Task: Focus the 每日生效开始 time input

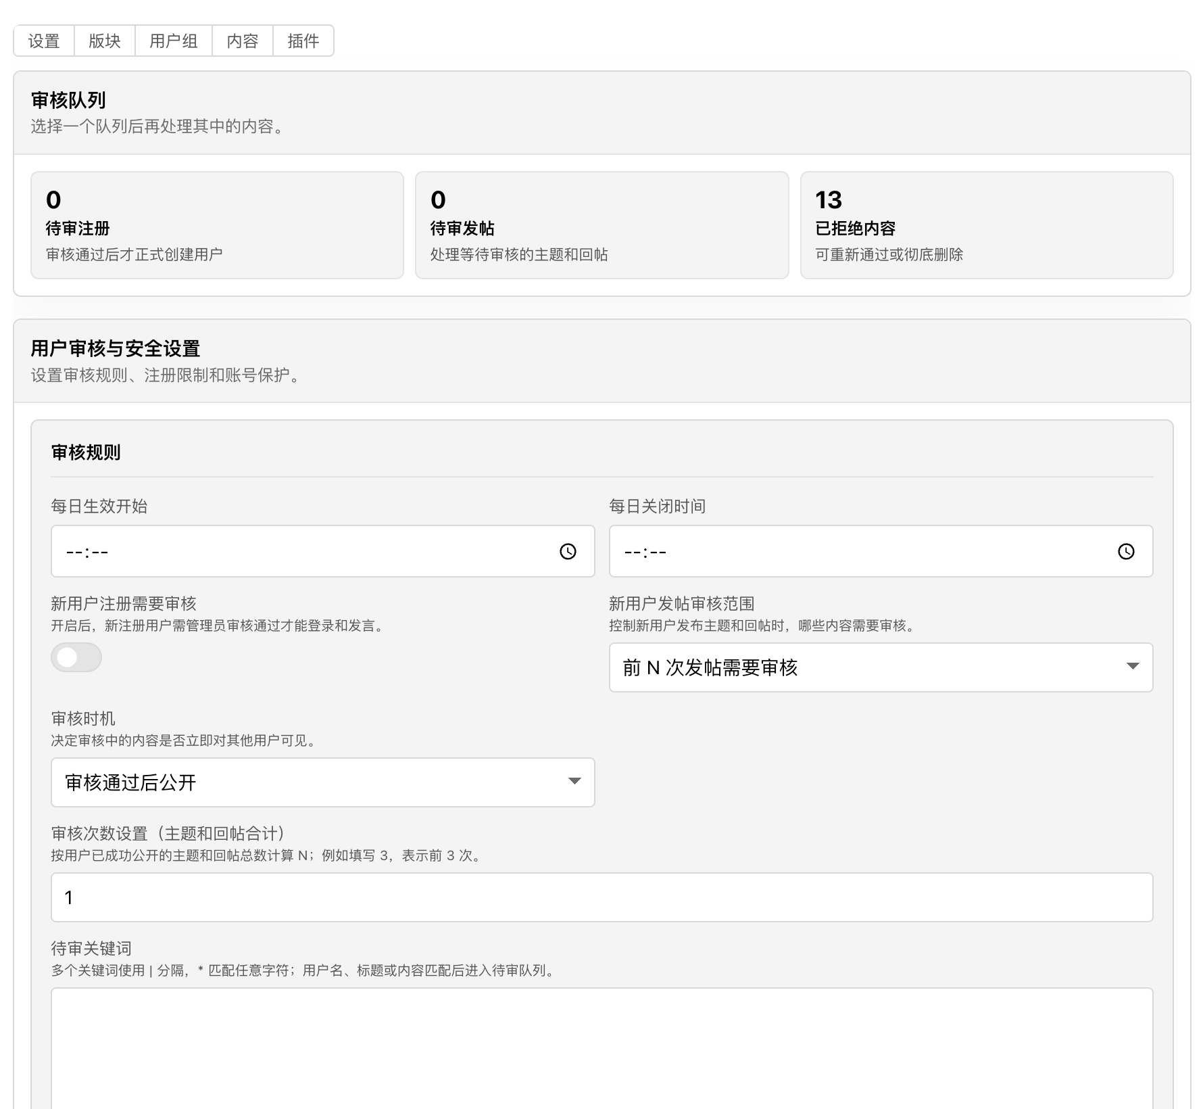Action: point(323,551)
